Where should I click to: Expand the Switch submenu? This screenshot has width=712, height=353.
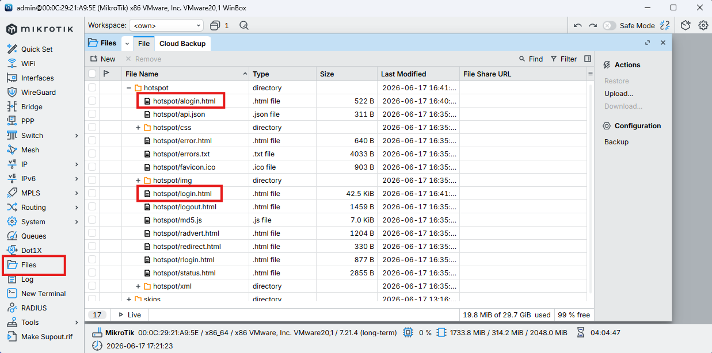(77, 136)
